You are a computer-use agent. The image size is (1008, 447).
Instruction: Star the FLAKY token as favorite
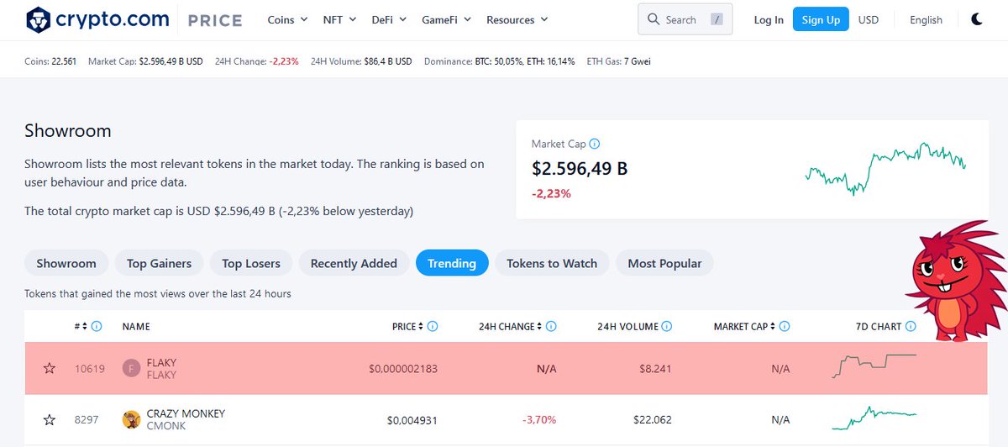pyautogui.click(x=50, y=368)
